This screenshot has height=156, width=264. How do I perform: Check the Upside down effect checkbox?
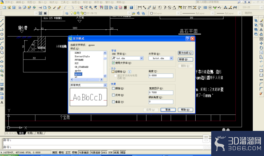click(114, 88)
